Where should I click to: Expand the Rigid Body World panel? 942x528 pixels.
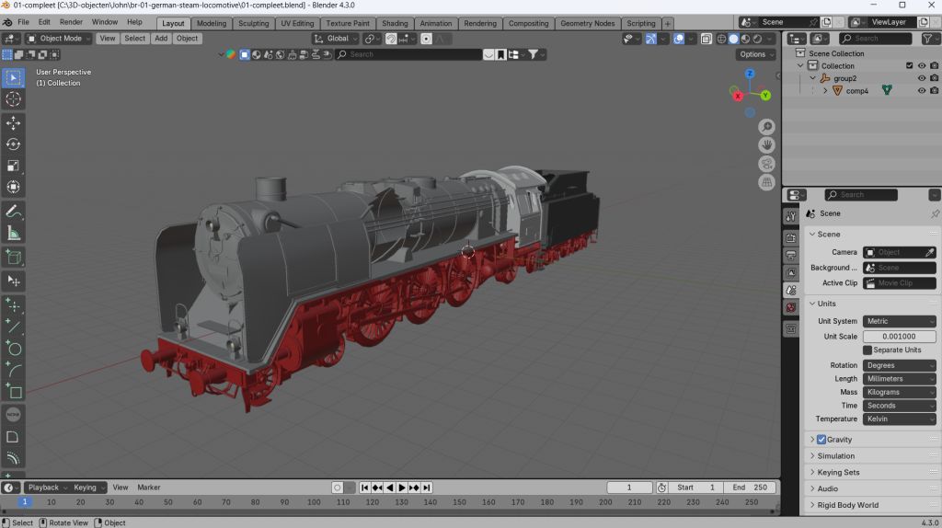(x=847, y=505)
